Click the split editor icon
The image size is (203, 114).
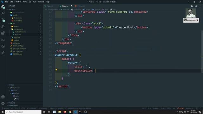[x=196, y=6]
